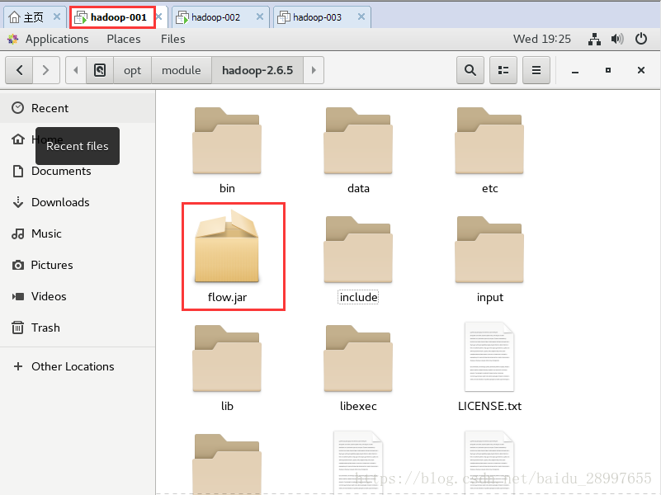Click the flow.jar file name
The image size is (661, 495).
tap(227, 298)
